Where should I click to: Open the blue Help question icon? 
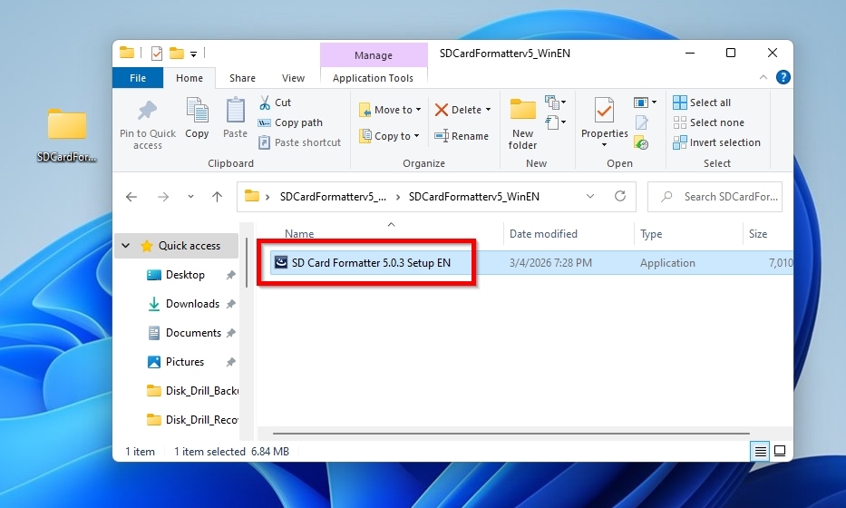click(783, 77)
